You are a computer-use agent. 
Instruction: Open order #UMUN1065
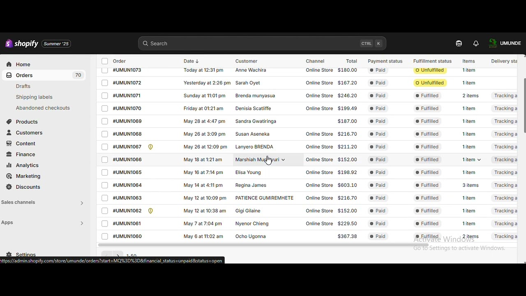(x=127, y=172)
